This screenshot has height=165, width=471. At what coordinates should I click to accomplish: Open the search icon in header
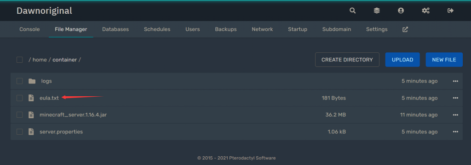point(353,11)
